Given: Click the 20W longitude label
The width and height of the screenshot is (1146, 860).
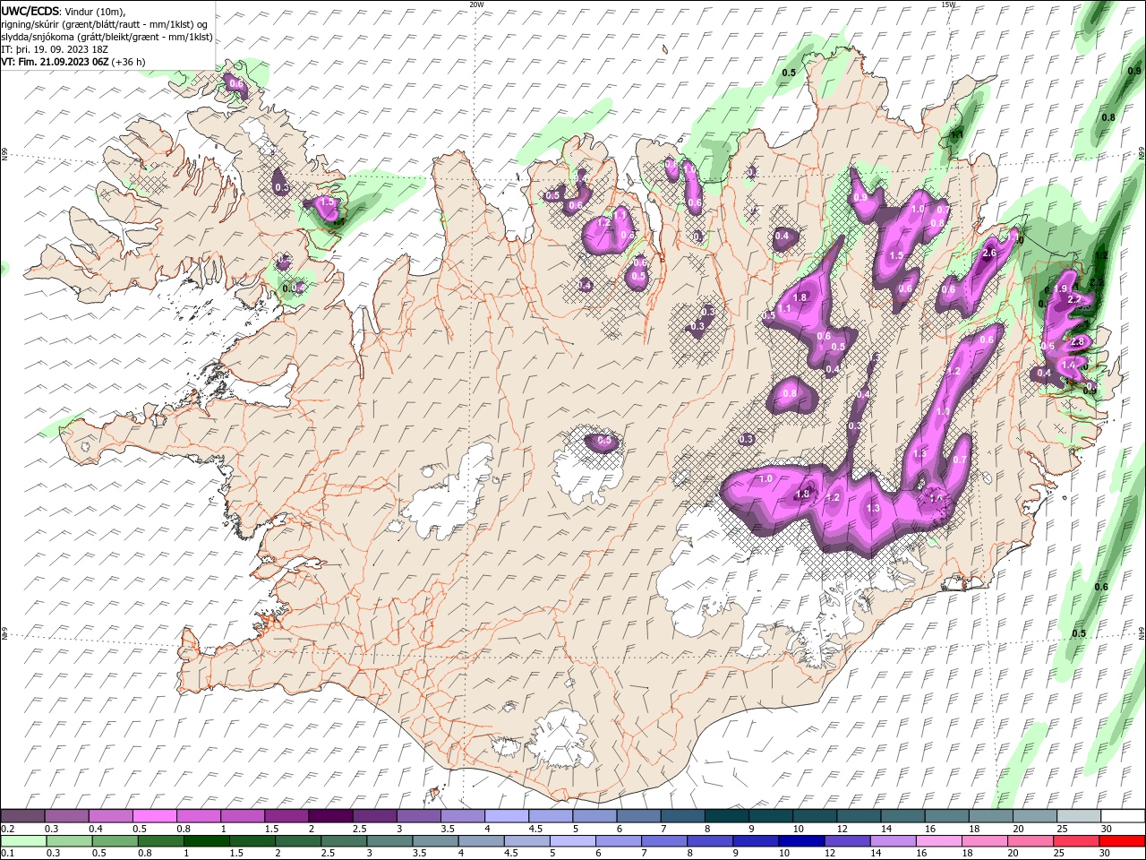Looking at the screenshot, I should coord(476,4).
